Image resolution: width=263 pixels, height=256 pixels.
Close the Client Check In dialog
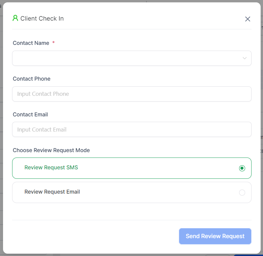tap(248, 19)
